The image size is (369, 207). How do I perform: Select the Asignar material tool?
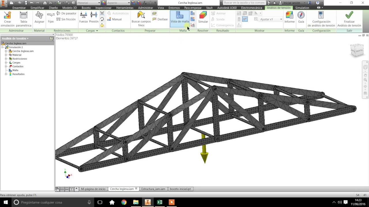pos(39,18)
